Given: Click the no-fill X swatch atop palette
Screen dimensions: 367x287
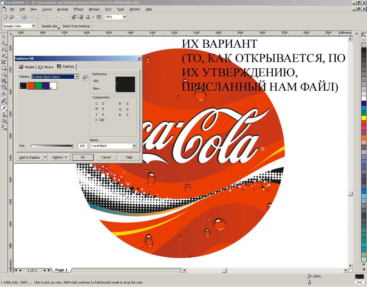Looking at the screenshot, I should pyautogui.click(x=364, y=45).
